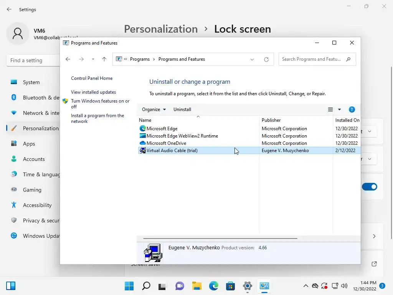393x295 pixels.
Task: Show hidden system tray icons
Action: (306, 286)
